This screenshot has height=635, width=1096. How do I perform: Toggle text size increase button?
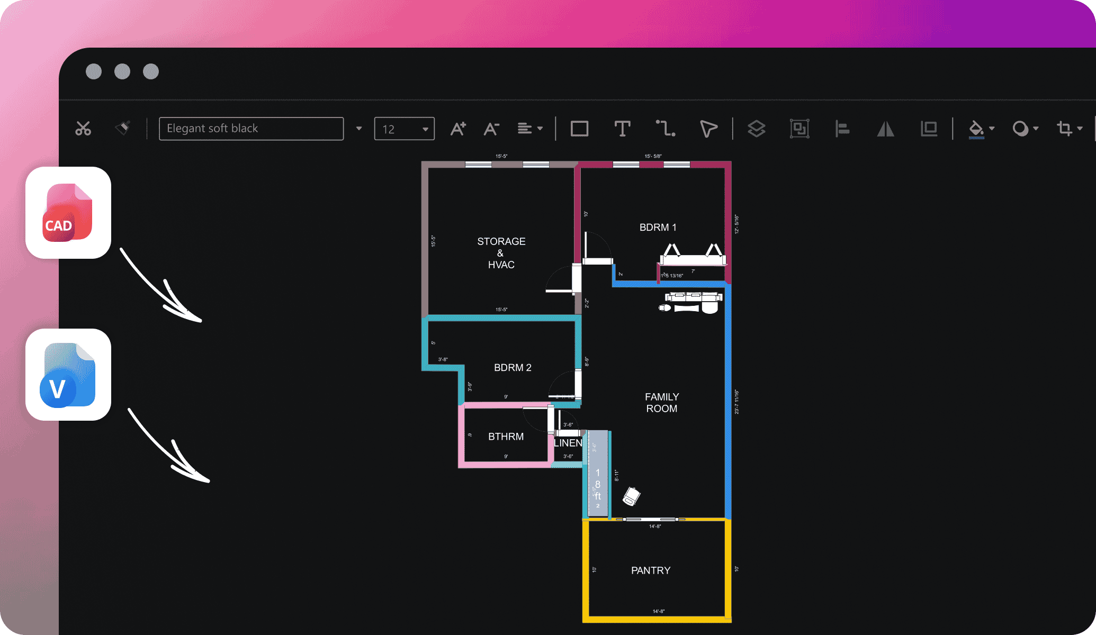coord(457,128)
